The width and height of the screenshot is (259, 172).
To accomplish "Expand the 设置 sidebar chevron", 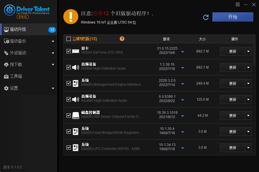I will [53, 88].
